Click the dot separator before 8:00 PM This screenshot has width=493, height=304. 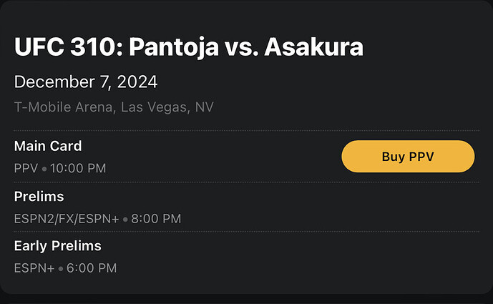125,220
